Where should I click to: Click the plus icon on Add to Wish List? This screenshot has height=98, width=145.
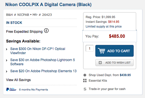coord(100,63)
